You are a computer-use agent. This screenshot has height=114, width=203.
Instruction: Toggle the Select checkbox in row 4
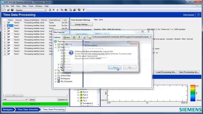[x=9, y=31]
